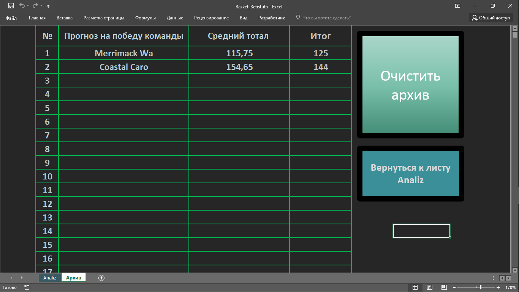Open the Формулы ribbon tab

[x=146, y=18]
